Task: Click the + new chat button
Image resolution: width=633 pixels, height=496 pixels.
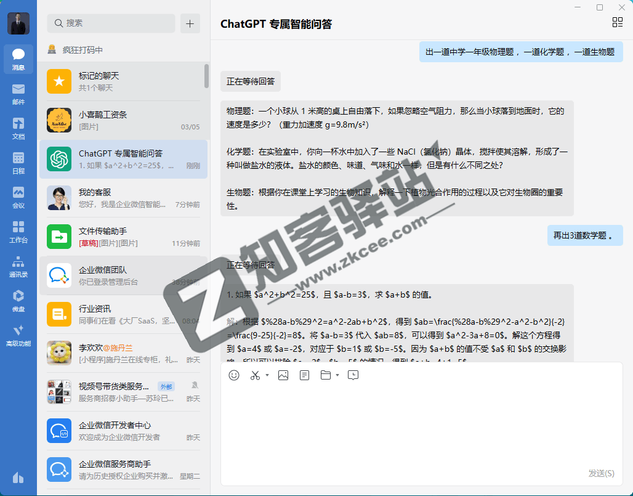Action: click(x=190, y=23)
